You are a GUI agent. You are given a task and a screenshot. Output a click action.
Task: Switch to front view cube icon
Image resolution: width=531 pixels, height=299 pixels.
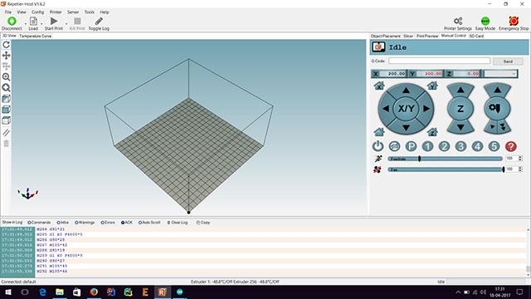(6, 110)
